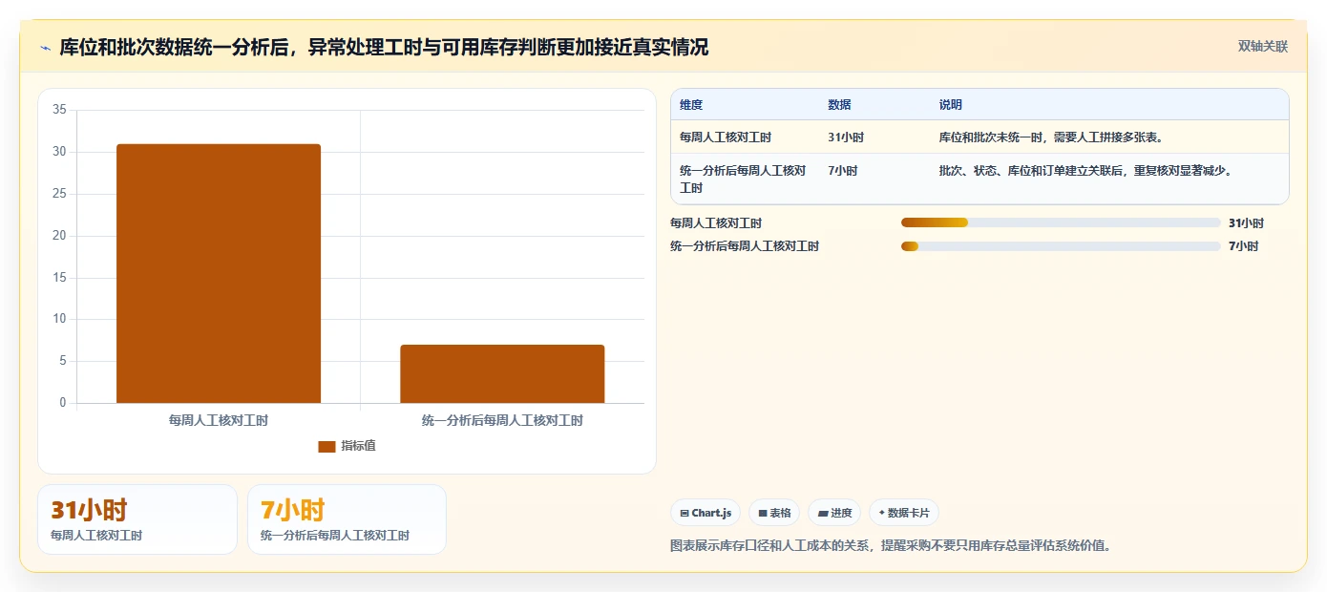Viewport: 1327px width, 592px height.
Task: Click the 数据卡片 tag
Action: click(x=903, y=513)
